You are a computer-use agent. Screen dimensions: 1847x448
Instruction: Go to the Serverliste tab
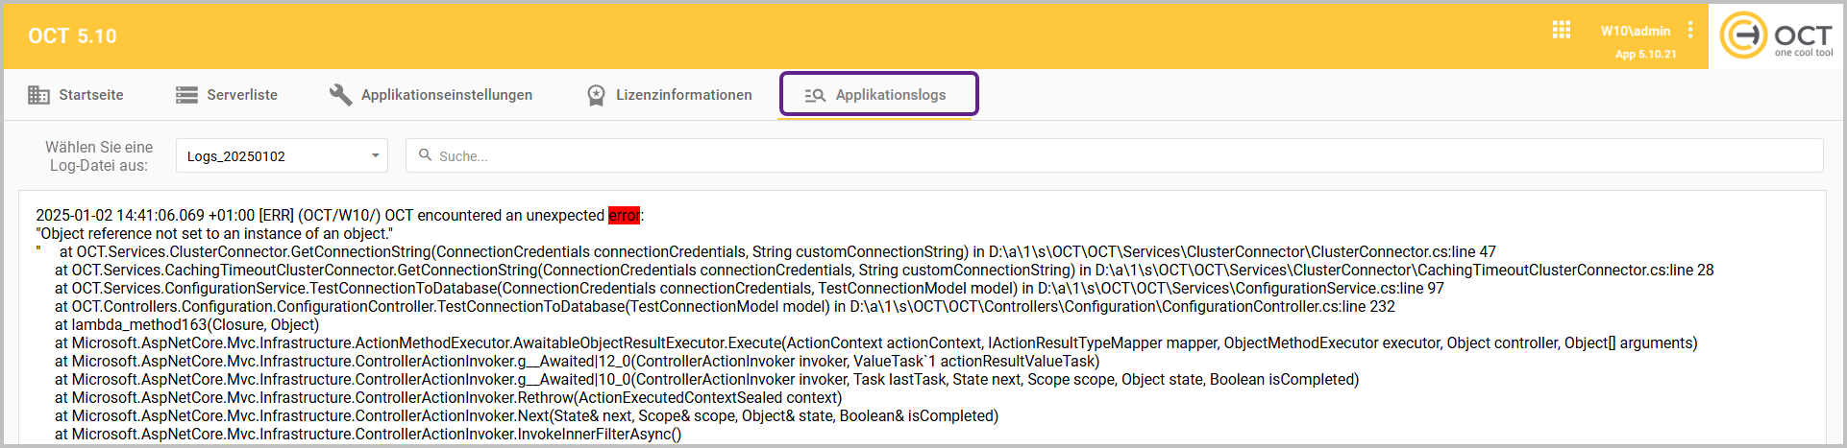pyautogui.click(x=242, y=95)
